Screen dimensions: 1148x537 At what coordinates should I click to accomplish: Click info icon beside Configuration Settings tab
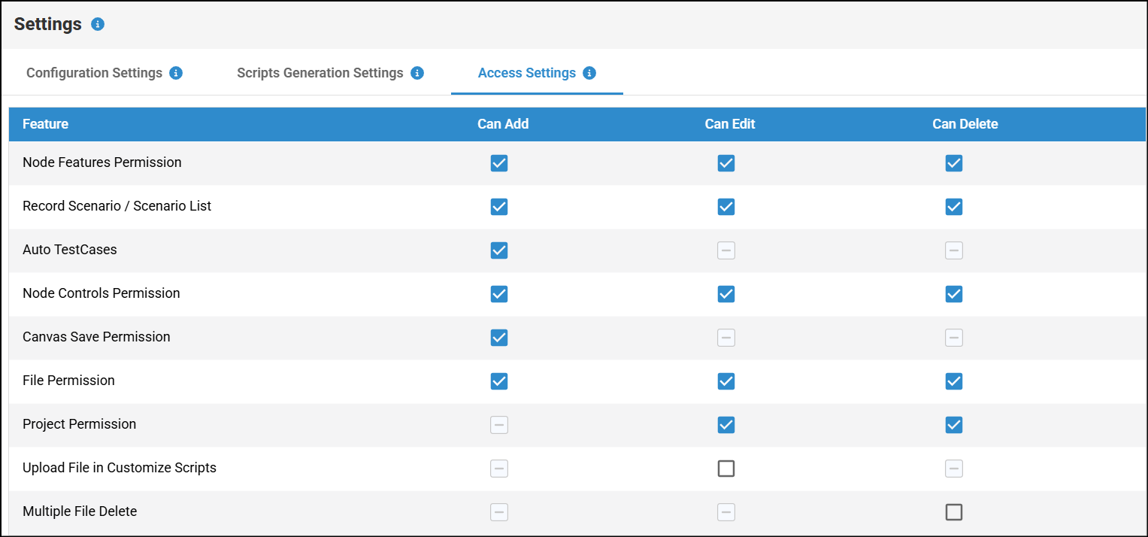pos(176,73)
